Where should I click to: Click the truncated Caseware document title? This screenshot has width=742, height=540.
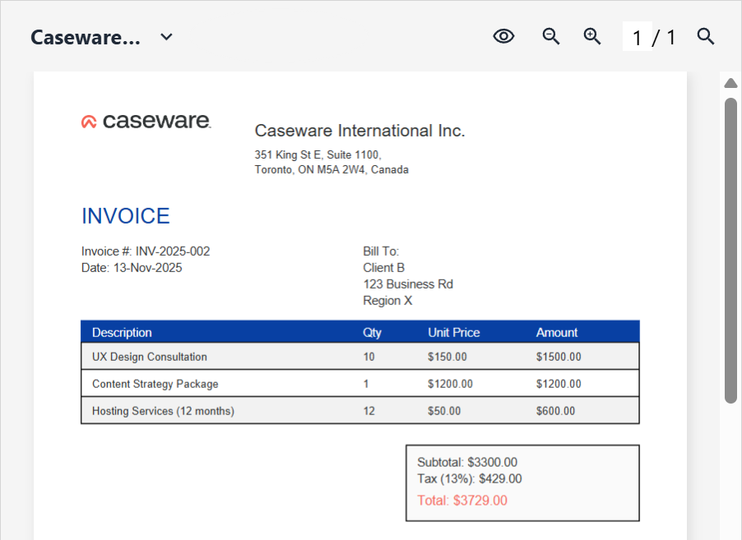[86, 38]
